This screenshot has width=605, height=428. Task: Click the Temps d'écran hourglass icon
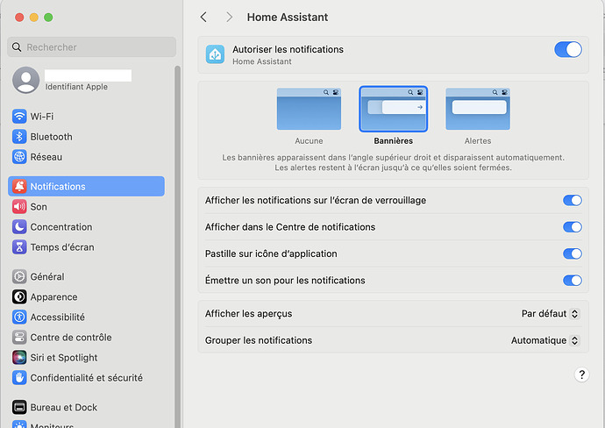[19, 247]
